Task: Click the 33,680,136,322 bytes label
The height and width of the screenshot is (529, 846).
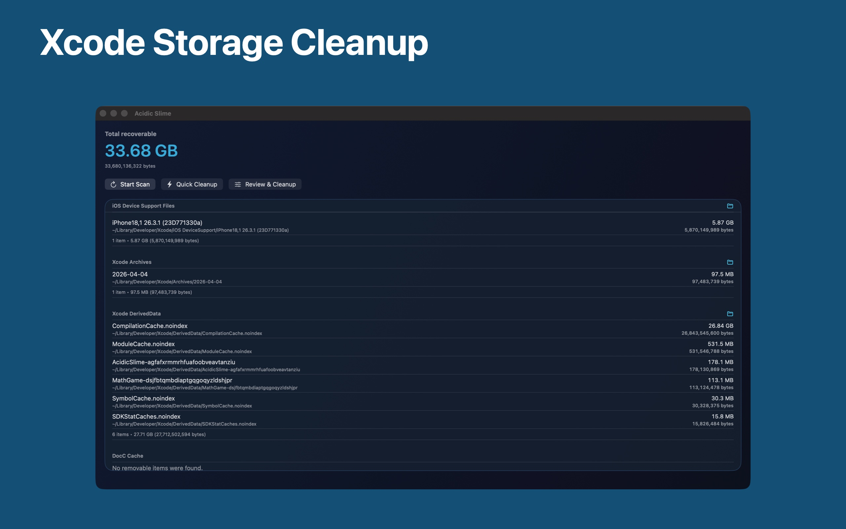Action: tap(130, 166)
